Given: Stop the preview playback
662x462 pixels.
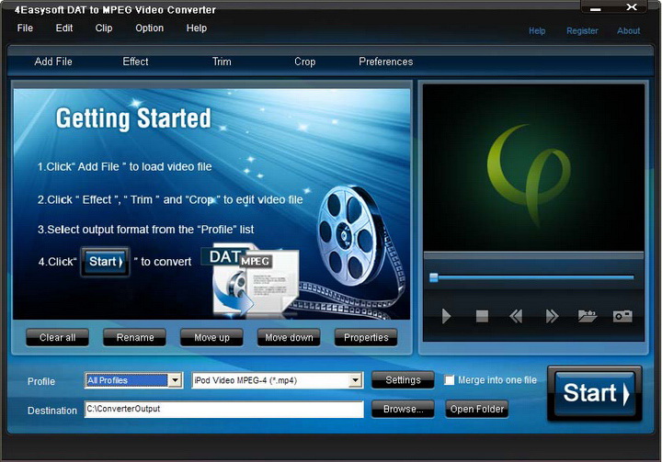Looking at the screenshot, I should [x=482, y=316].
